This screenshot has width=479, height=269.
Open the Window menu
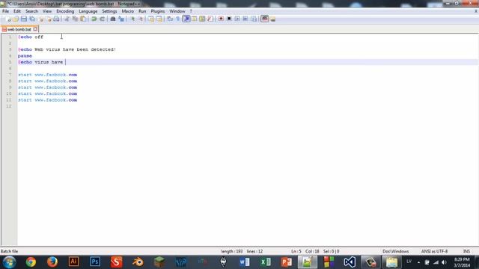coord(177,11)
